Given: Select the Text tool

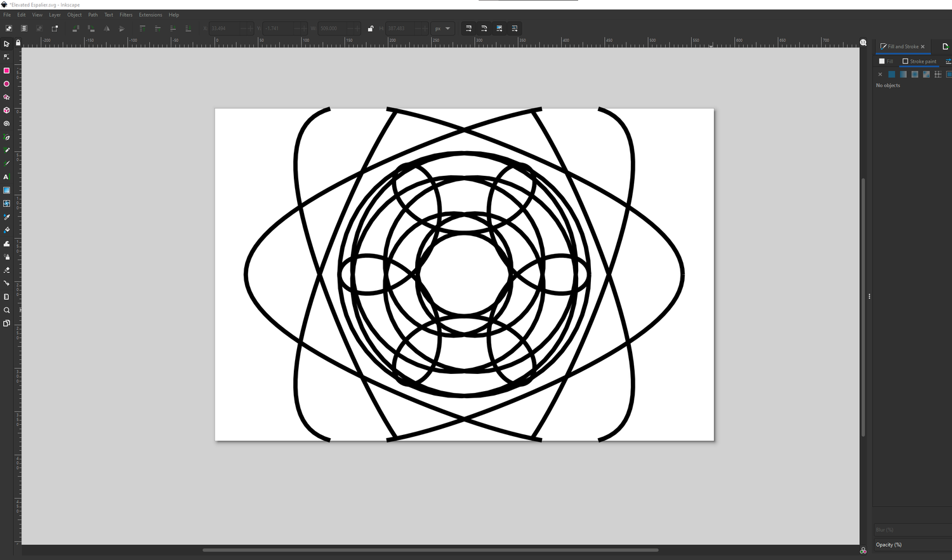Looking at the screenshot, I should click(x=6, y=177).
